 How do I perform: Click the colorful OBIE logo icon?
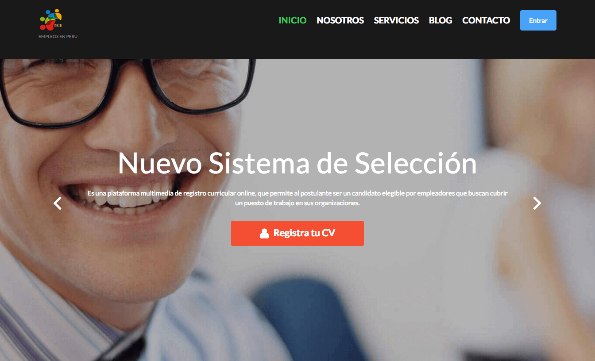[x=51, y=19]
